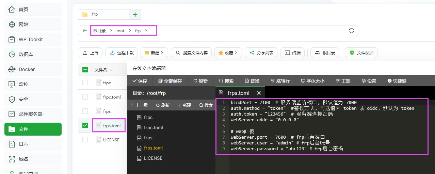Check the frpc file checkbox
Viewport: 435px width, 174px height.
85,83
